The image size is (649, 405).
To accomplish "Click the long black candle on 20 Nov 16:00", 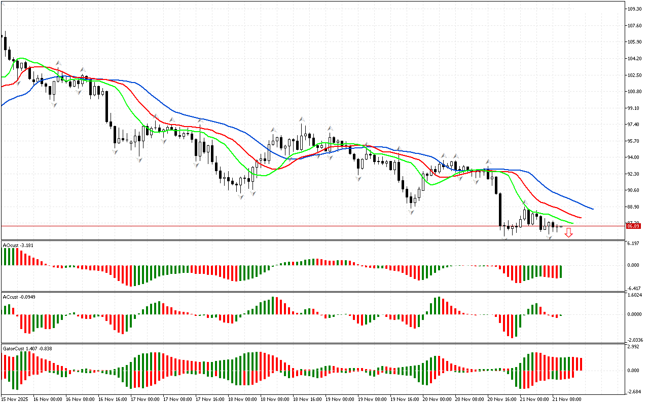I will 500,209.
